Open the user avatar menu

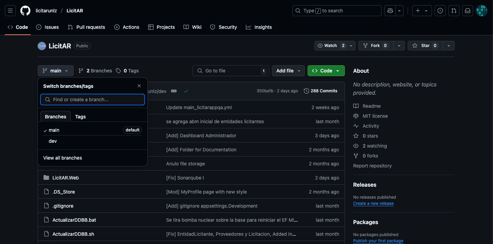[x=482, y=11]
